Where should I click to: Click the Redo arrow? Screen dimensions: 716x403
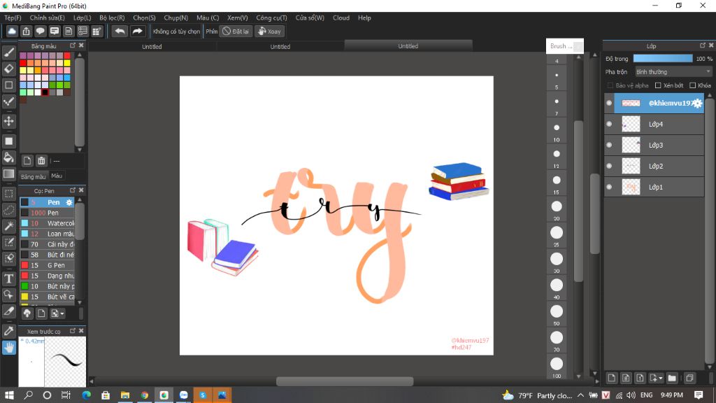coord(137,31)
